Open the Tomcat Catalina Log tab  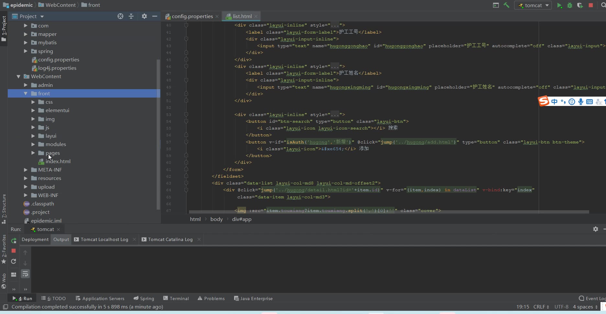tap(170, 239)
